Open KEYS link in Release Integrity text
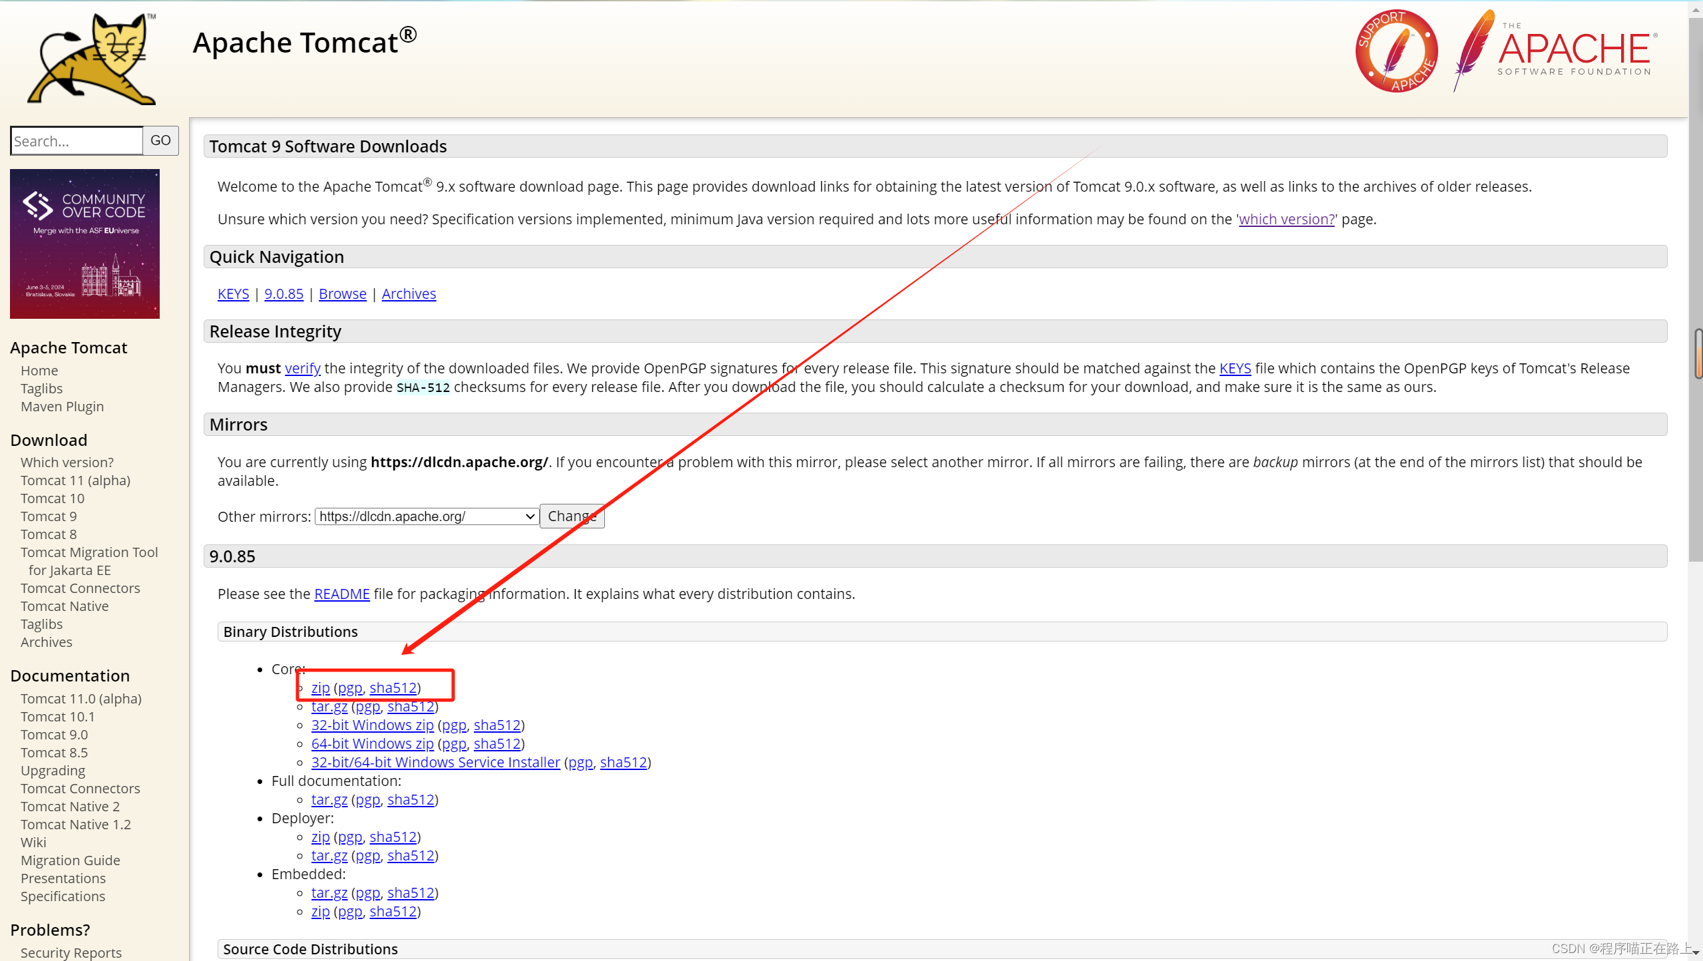 pyautogui.click(x=1234, y=369)
